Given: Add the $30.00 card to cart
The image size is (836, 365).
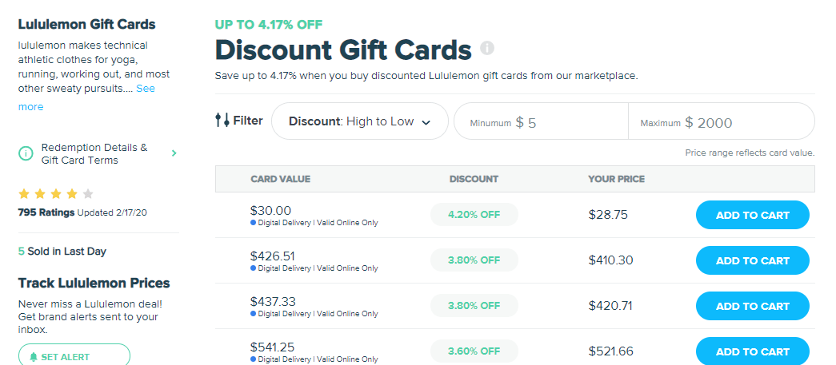Looking at the screenshot, I should coord(752,215).
